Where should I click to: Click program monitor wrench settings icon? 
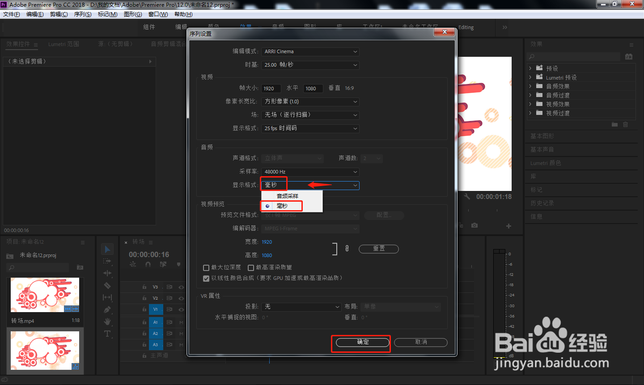click(467, 196)
